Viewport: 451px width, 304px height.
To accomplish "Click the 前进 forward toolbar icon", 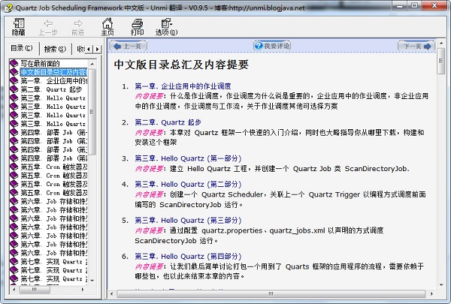I will pos(78,27).
